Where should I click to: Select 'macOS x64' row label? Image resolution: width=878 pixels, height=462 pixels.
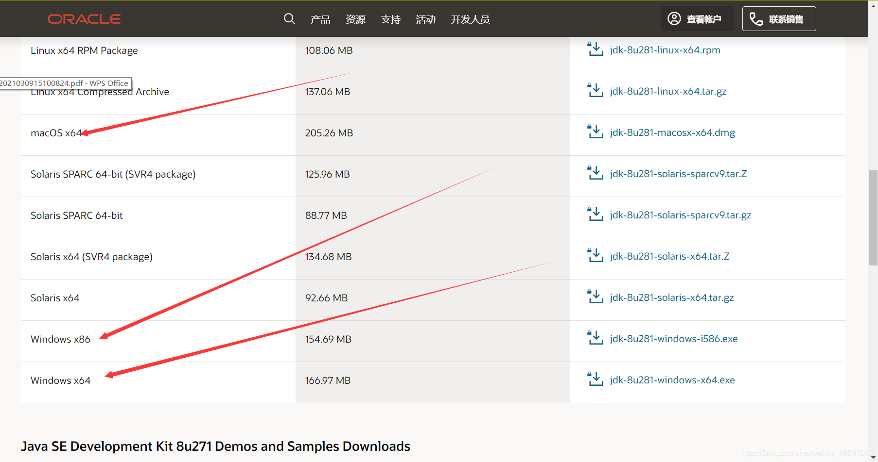click(56, 133)
